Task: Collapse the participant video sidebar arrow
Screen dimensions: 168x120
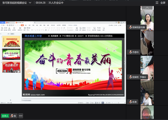Action: click(124, 63)
